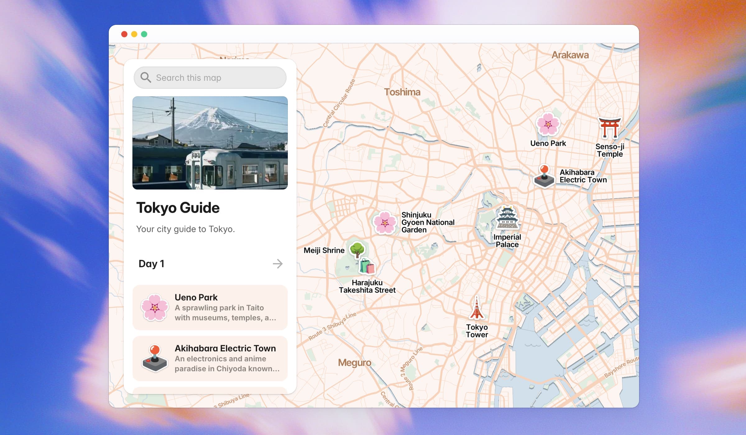
Task: Click the 'Akihabara Electric Town' map label
Action: [583, 176]
